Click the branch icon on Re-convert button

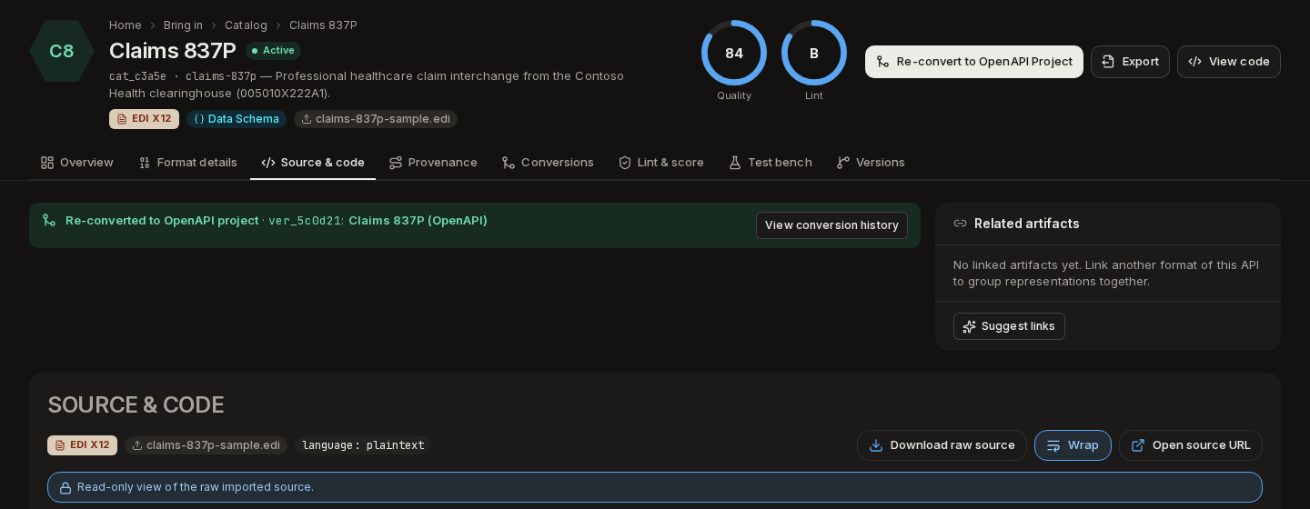tap(882, 62)
